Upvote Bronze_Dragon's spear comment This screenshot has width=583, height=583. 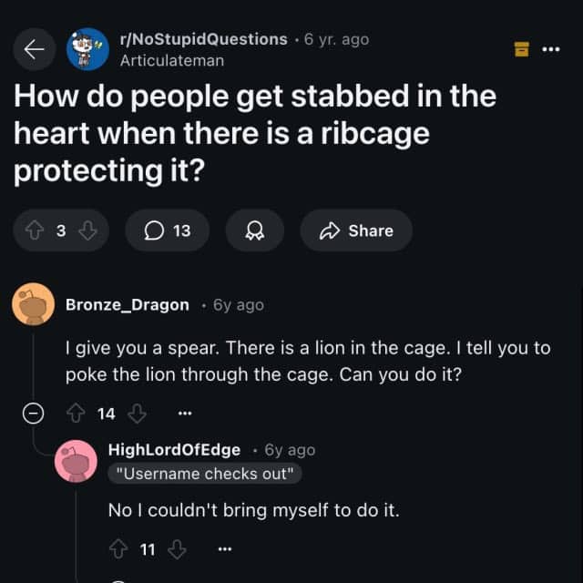[76, 413]
